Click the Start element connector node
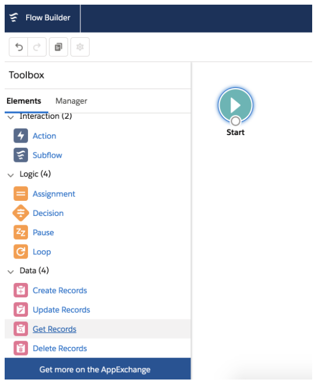318x383 pixels. tap(235, 121)
